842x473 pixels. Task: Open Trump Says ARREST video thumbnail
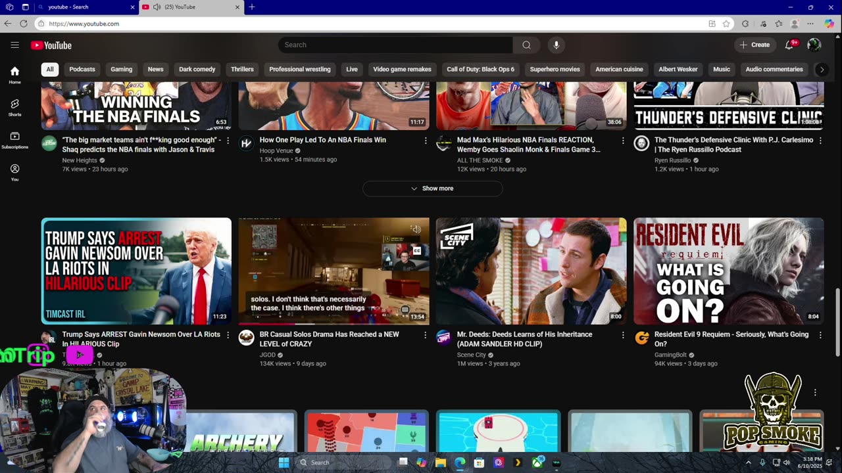click(x=136, y=271)
